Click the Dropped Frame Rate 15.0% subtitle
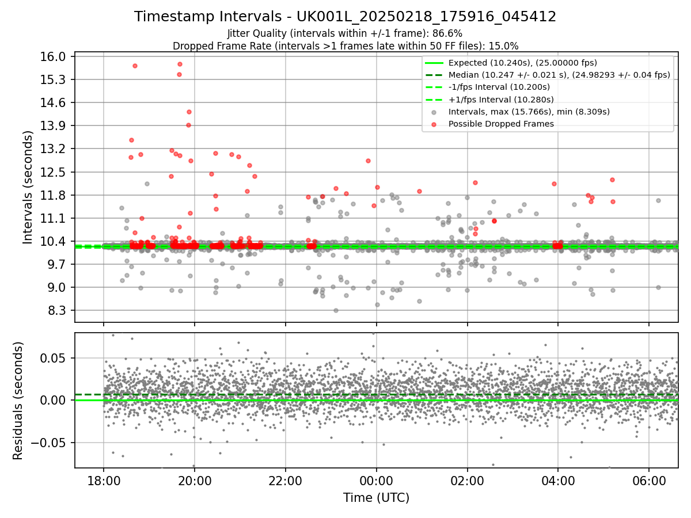The height and width of the screenshot is (518, 691). pos(345,45)
